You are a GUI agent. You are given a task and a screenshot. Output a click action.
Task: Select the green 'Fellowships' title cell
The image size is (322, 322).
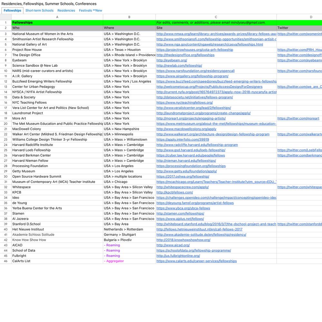(57, 23)
